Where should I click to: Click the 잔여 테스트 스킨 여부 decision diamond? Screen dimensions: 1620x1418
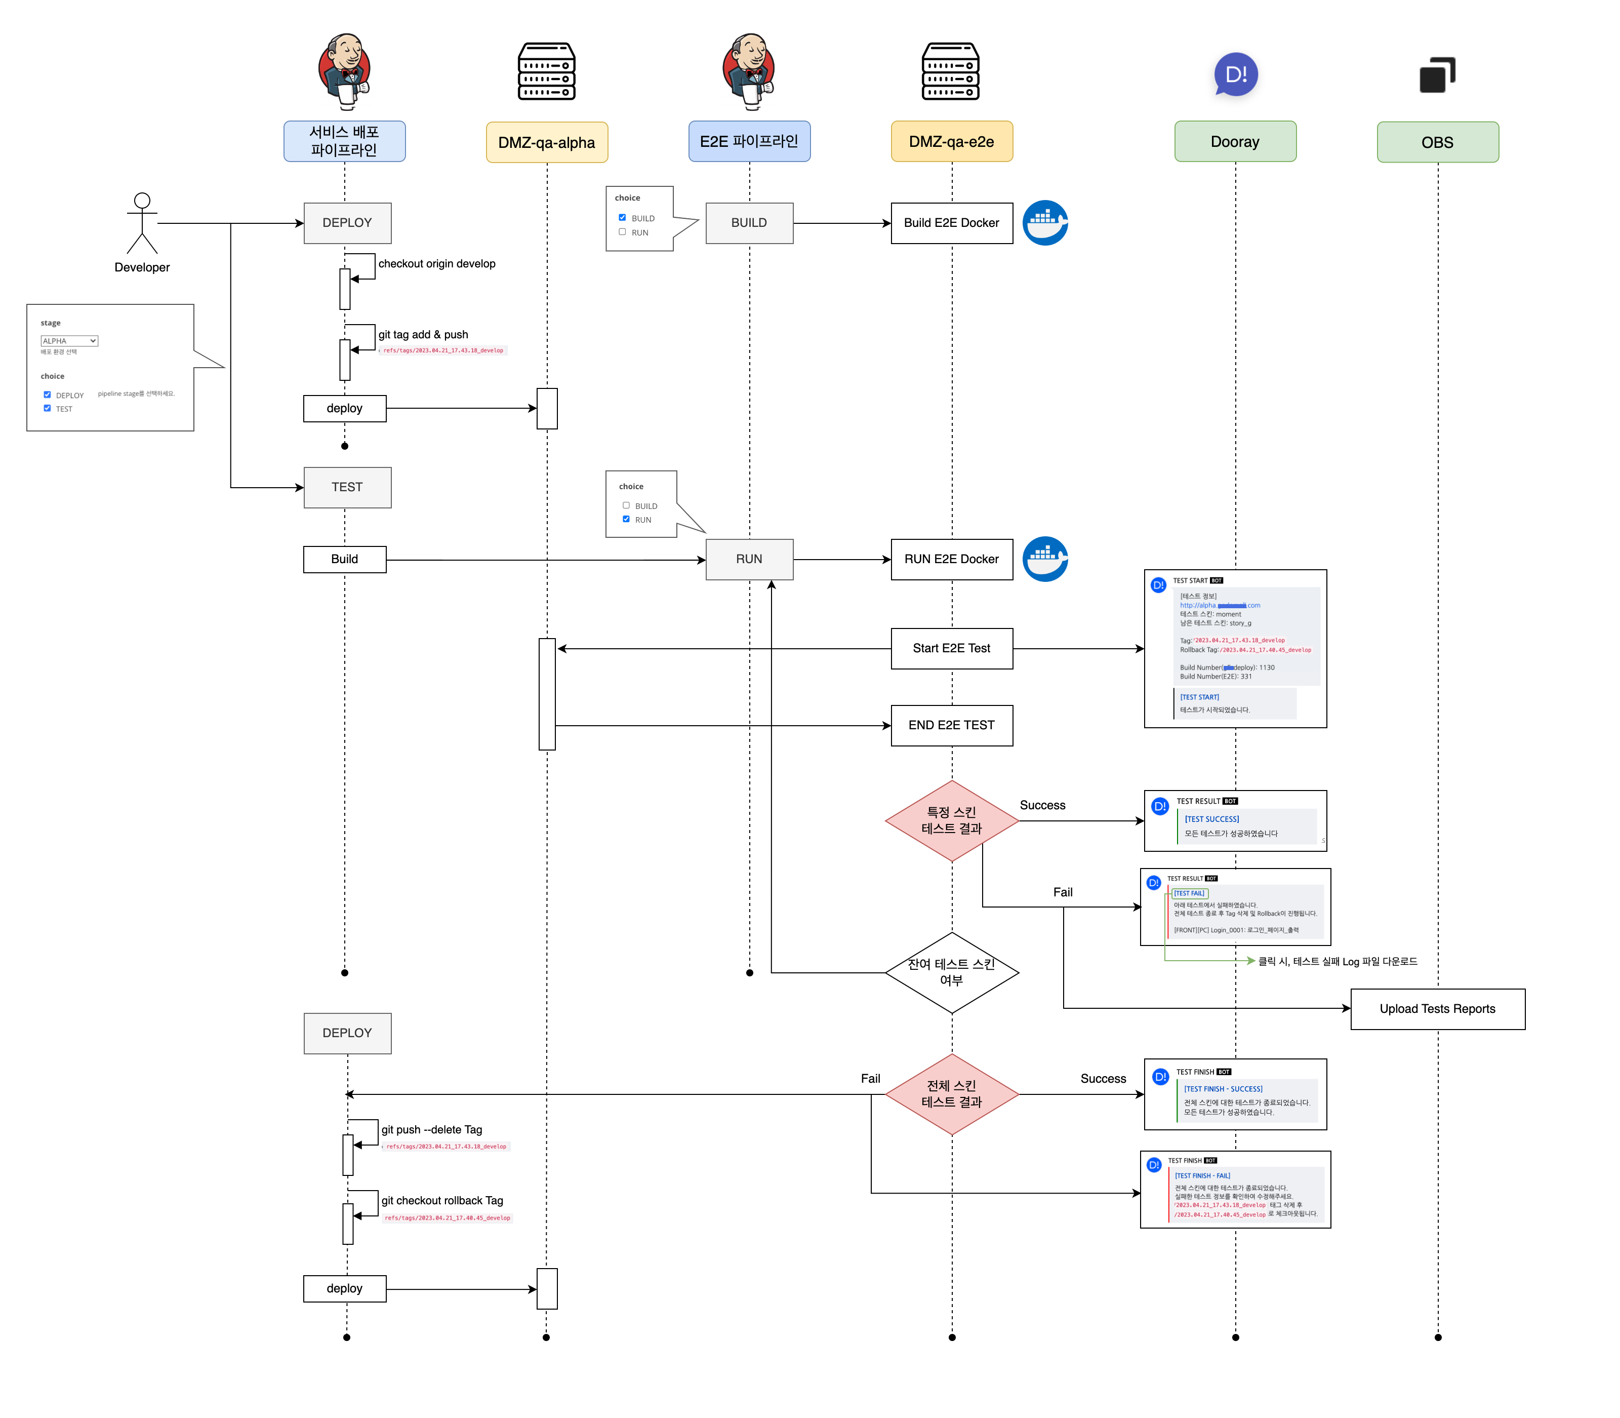point(952,972)
